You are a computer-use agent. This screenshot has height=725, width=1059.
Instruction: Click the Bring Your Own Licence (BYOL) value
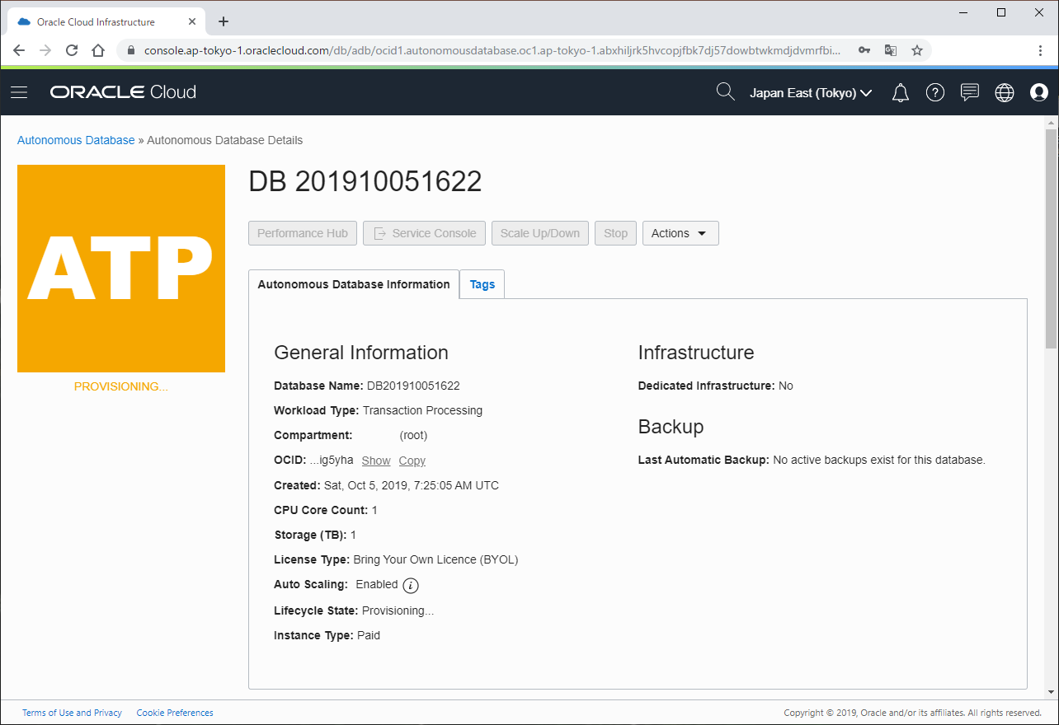click(435, 559)
